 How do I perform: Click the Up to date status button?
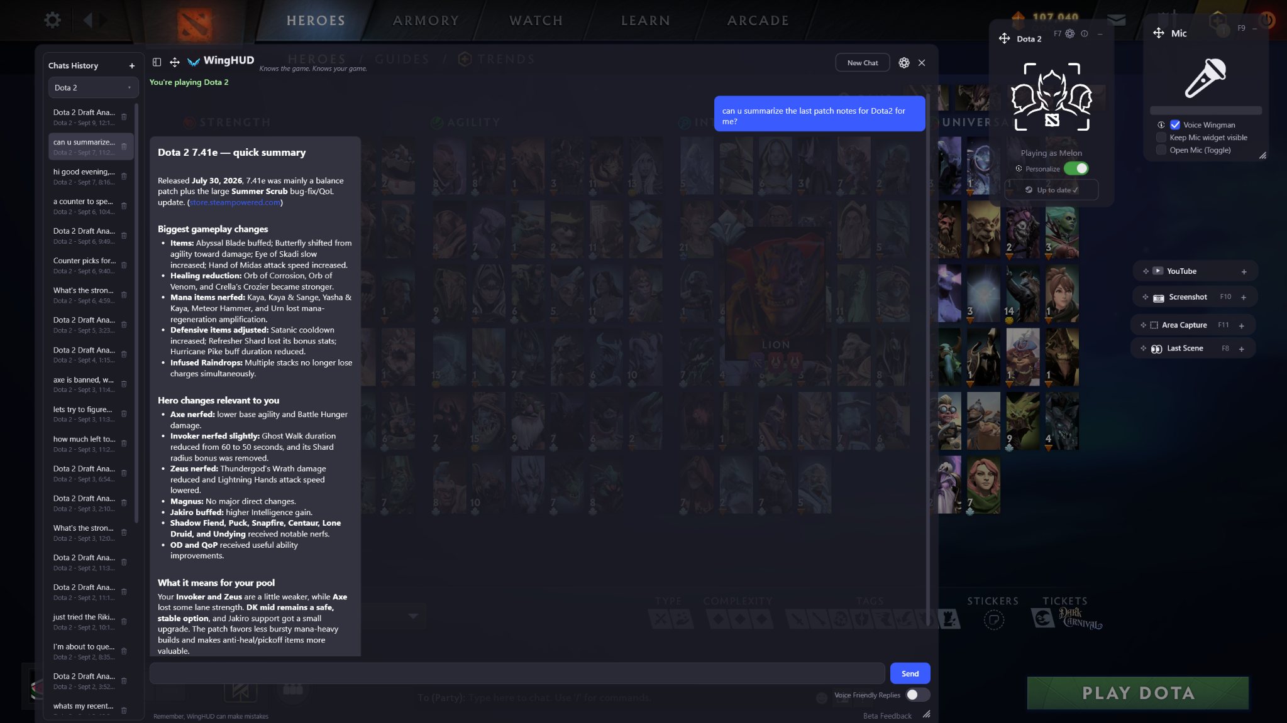point(1051,190)
